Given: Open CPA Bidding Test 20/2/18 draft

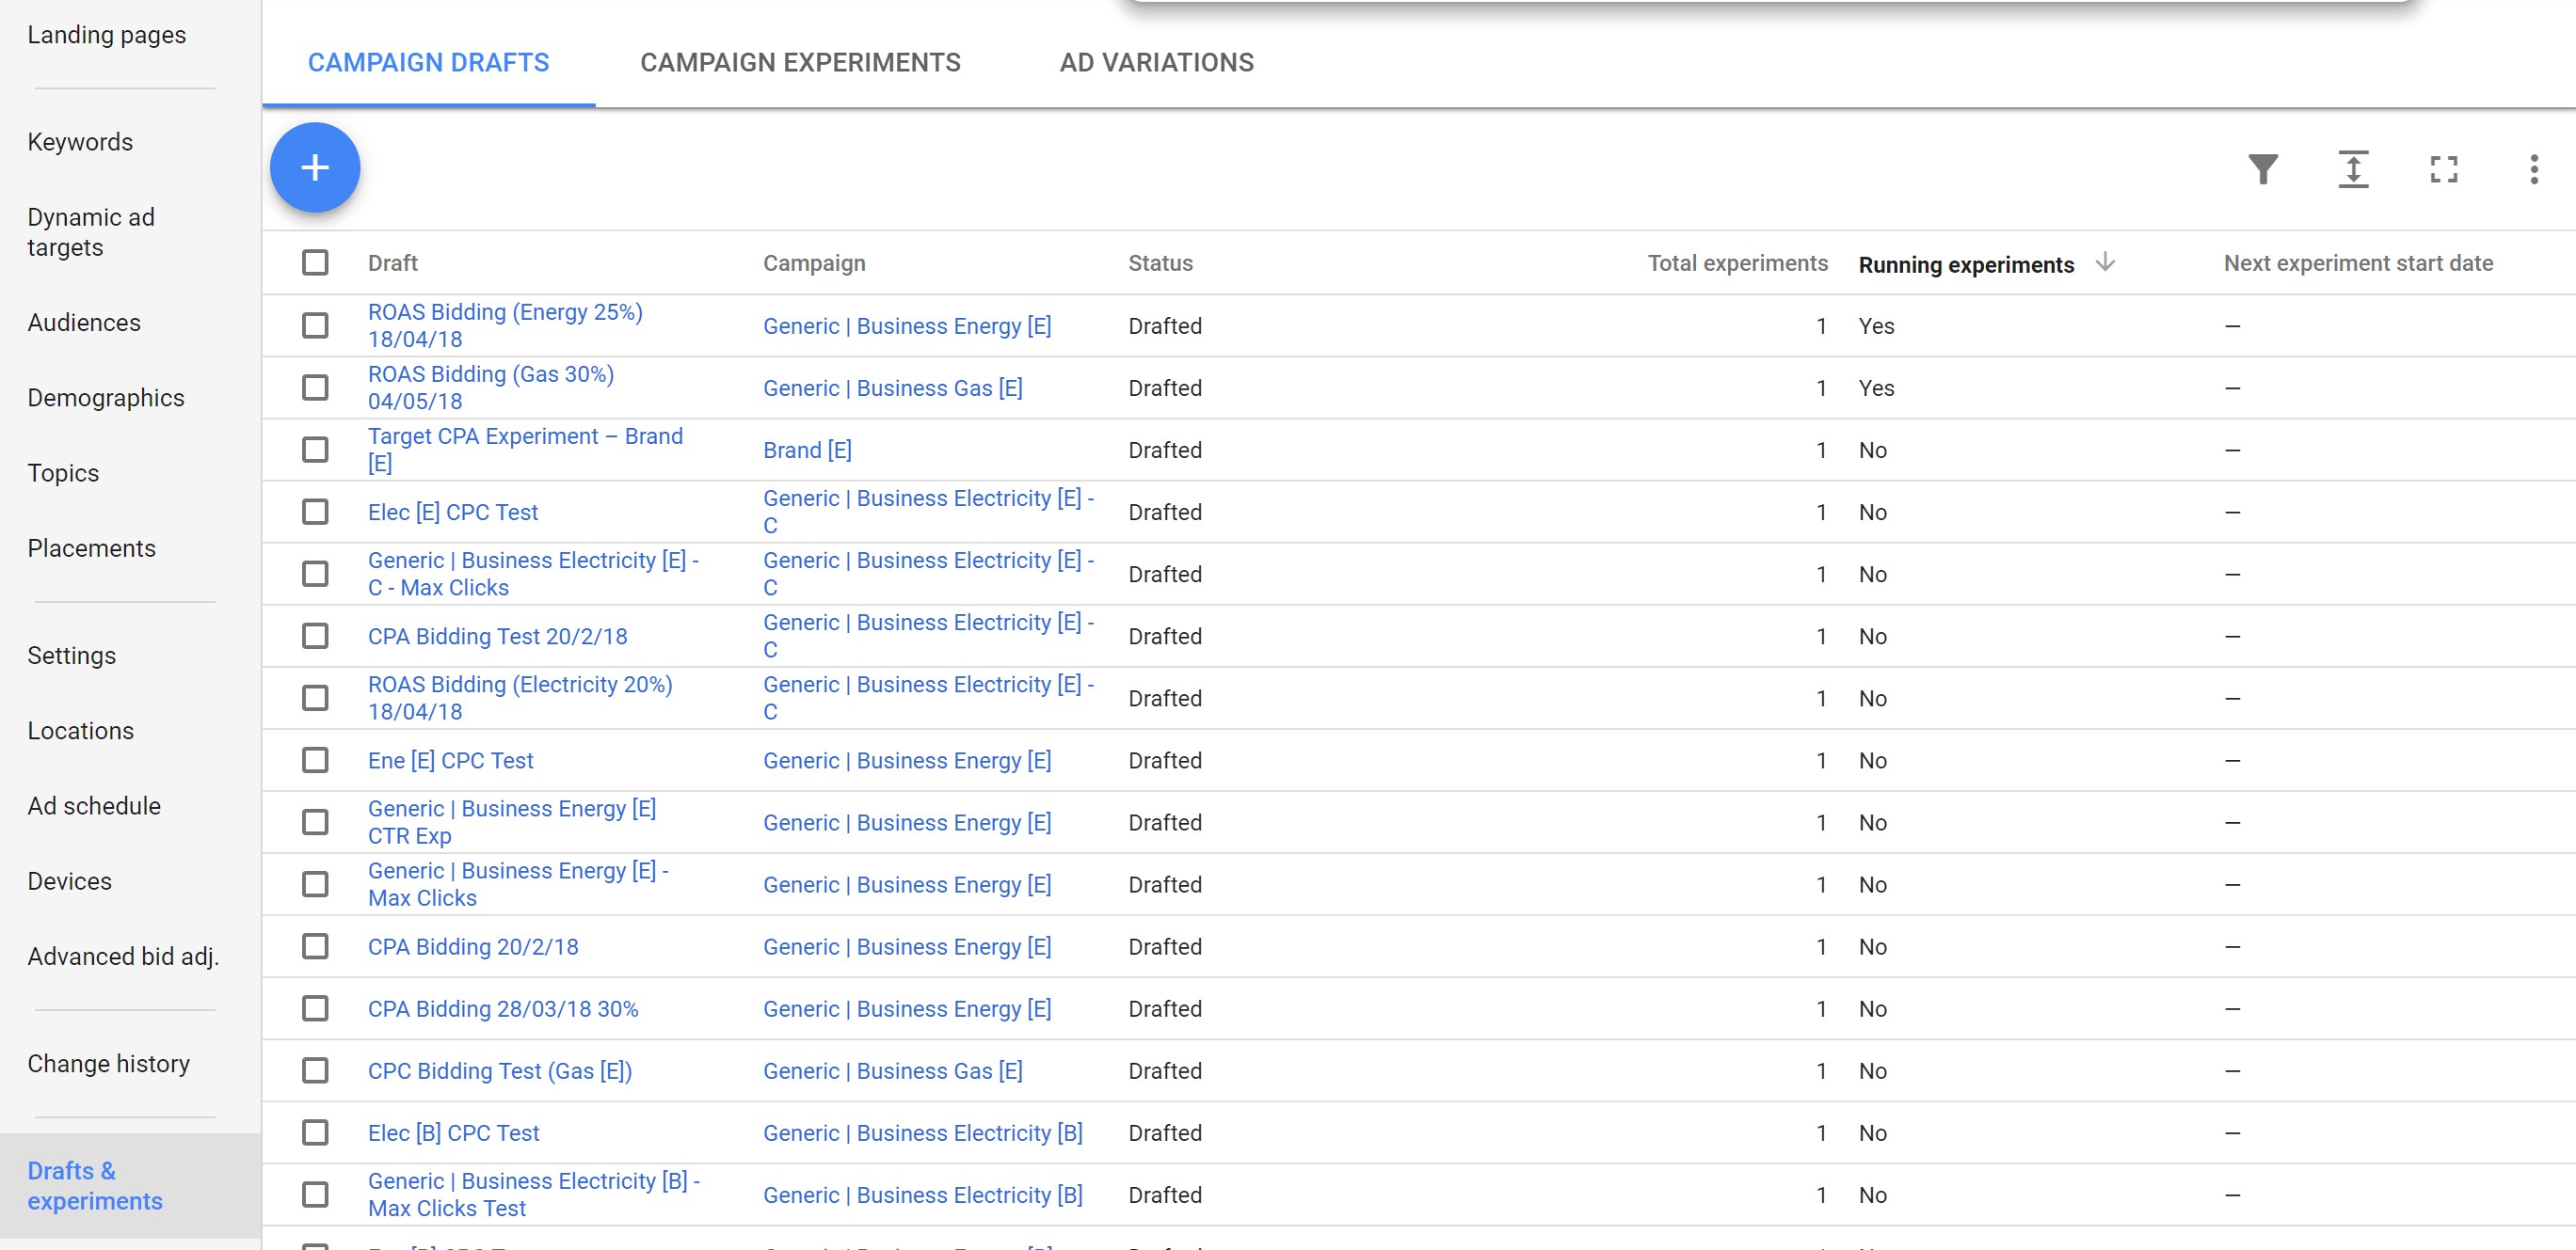Looking at the screenshot, I should tap(497, 636).
